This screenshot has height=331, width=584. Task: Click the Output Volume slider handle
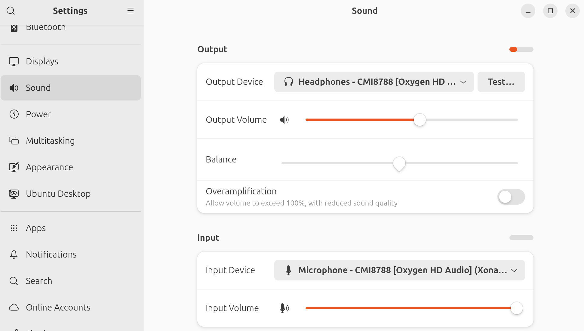coord(420,120)
